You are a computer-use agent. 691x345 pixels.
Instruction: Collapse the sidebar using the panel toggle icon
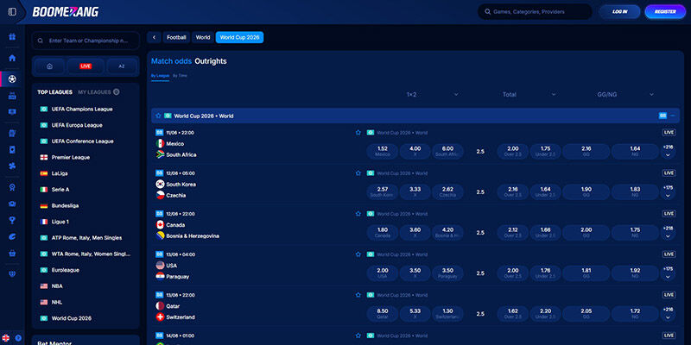[12, 12]
